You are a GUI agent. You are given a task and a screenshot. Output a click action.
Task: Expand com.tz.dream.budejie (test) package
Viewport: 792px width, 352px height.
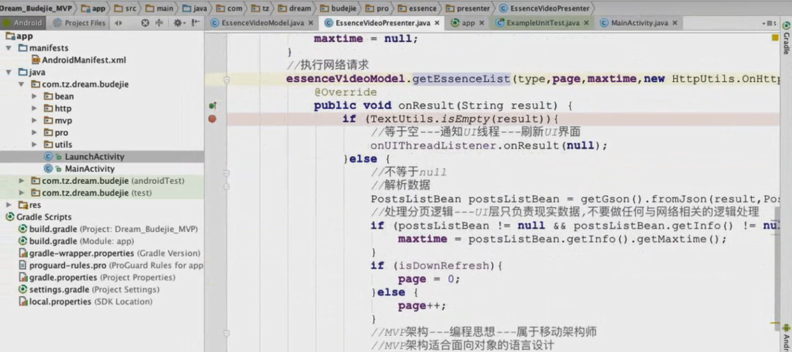[x=22, y=193]
